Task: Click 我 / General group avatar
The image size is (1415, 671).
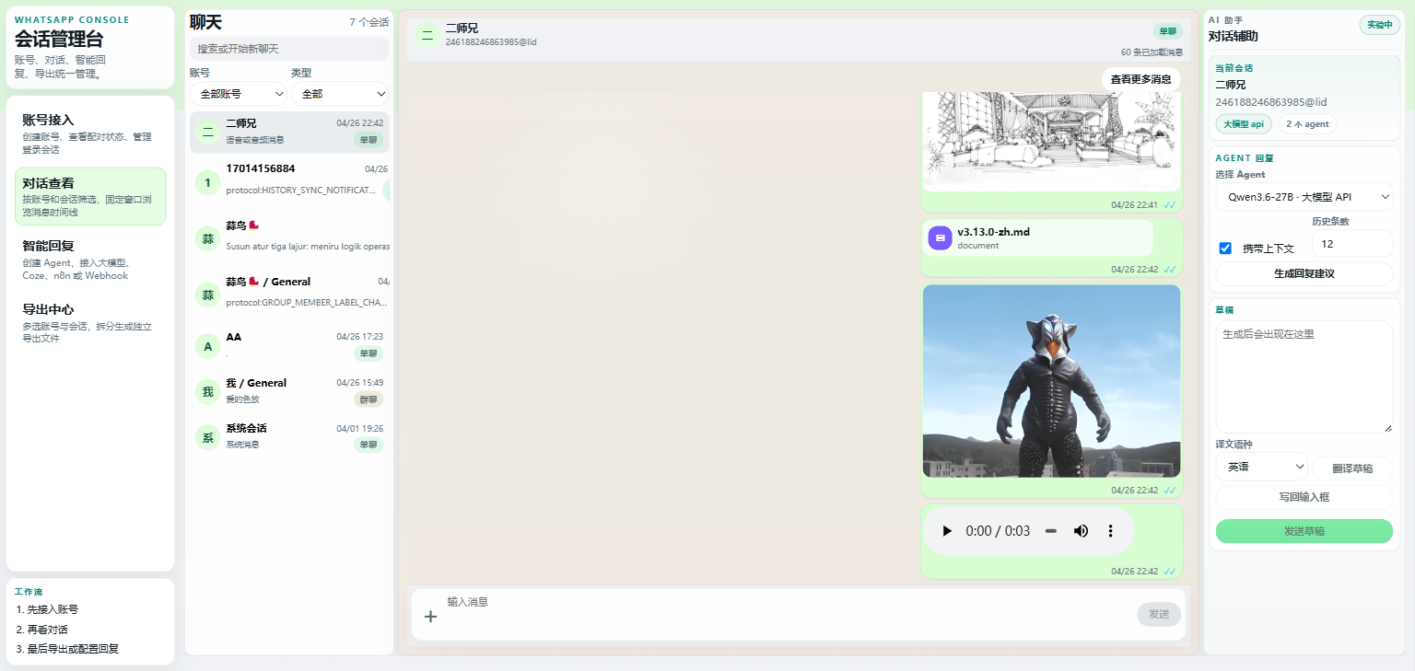Action: click(207, 392)
